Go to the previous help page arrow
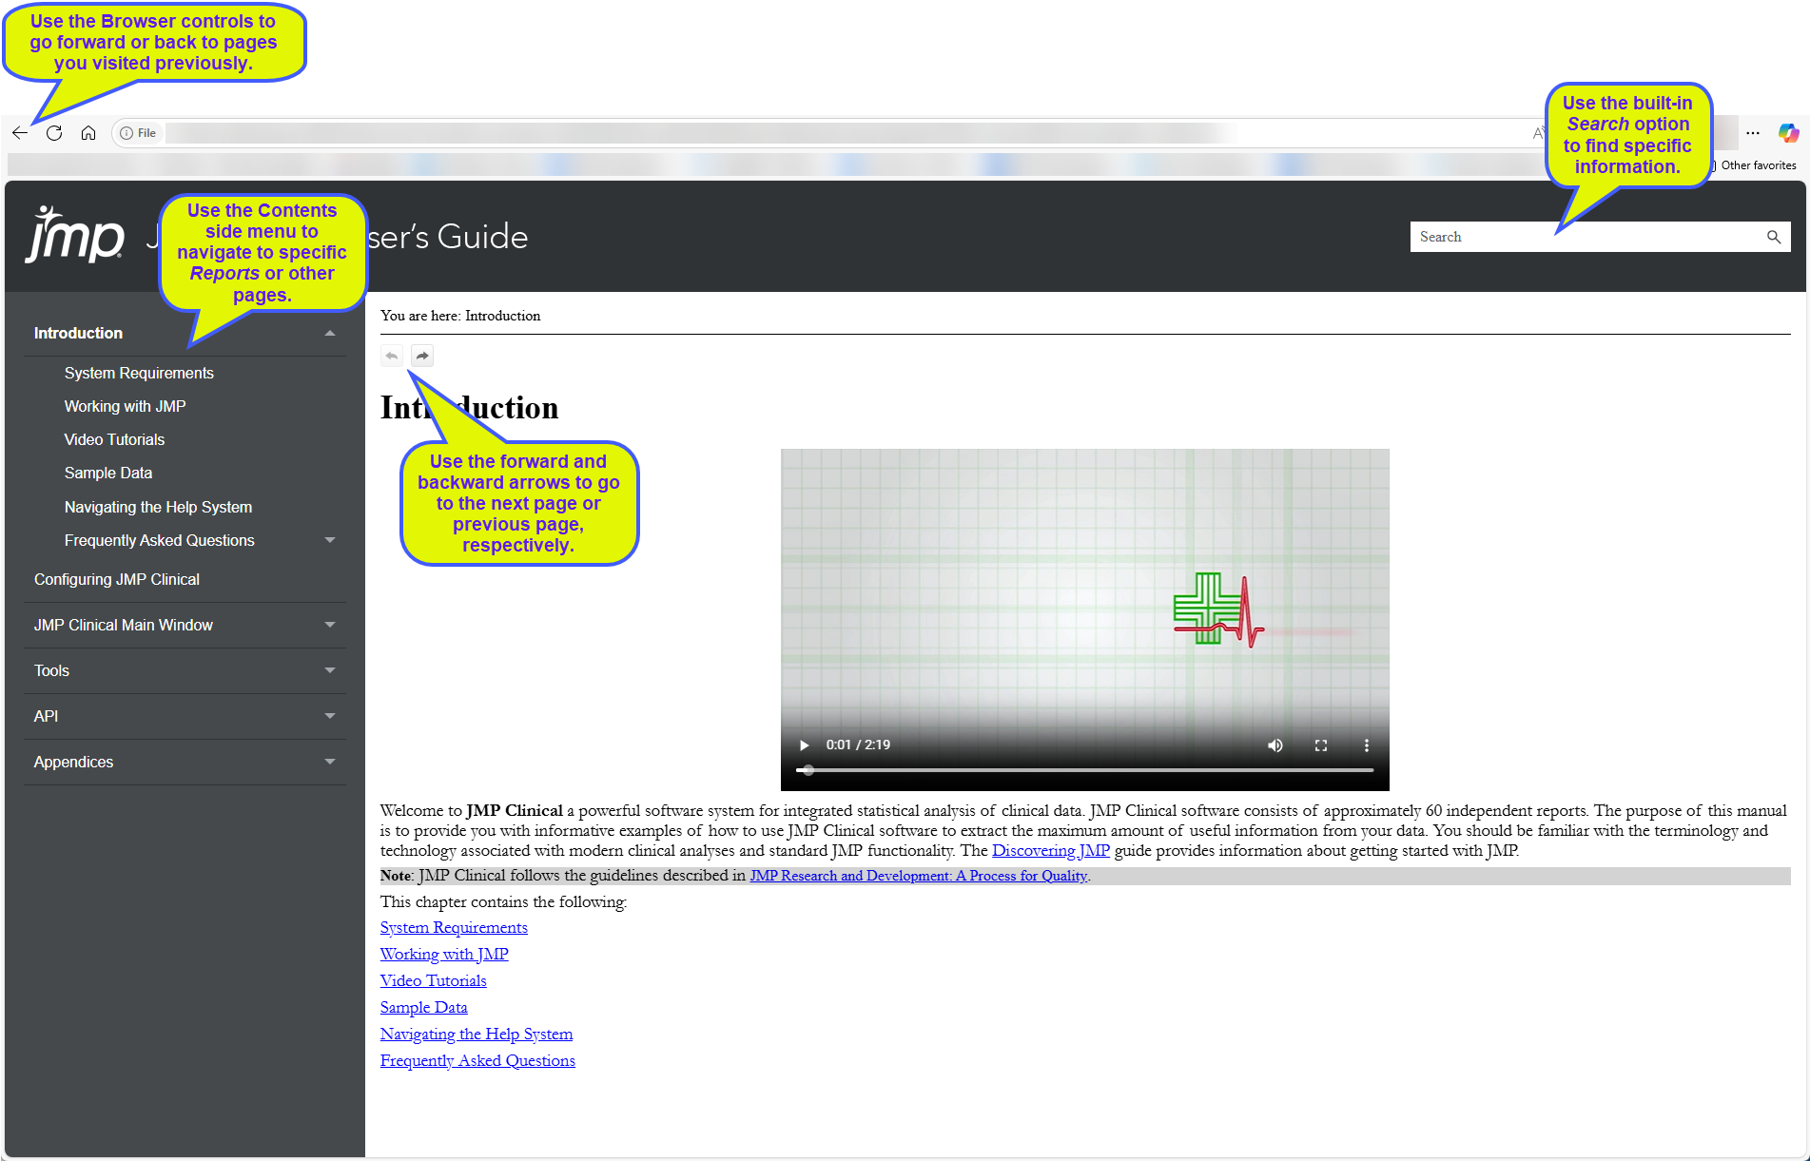The height and width of the screenshot is (1161, 1810). [392, 356]
